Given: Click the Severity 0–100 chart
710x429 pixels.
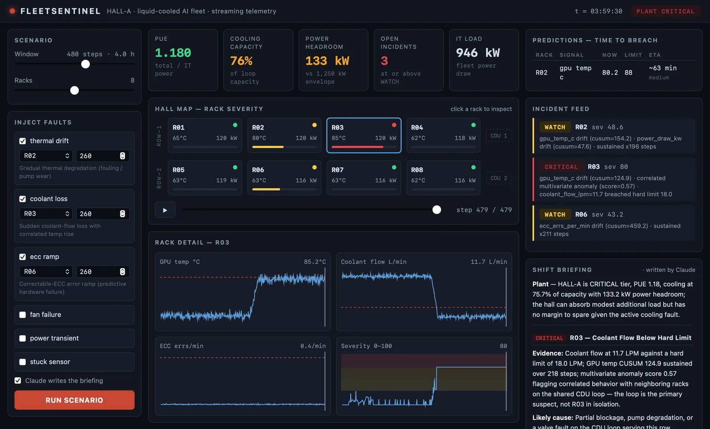Looking at the screenshot, I should [424, 376].
